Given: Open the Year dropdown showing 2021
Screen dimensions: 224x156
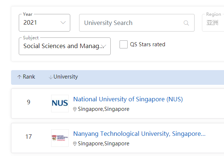Looking at the screenshot, I should (44, 23).
